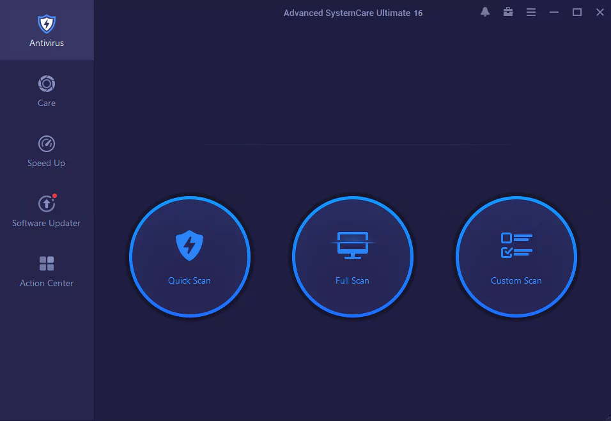This screenshot has width=611, height=421.
Task: Click the Advanced SystemCare Ultimate title
Action: tap(353, 12)
